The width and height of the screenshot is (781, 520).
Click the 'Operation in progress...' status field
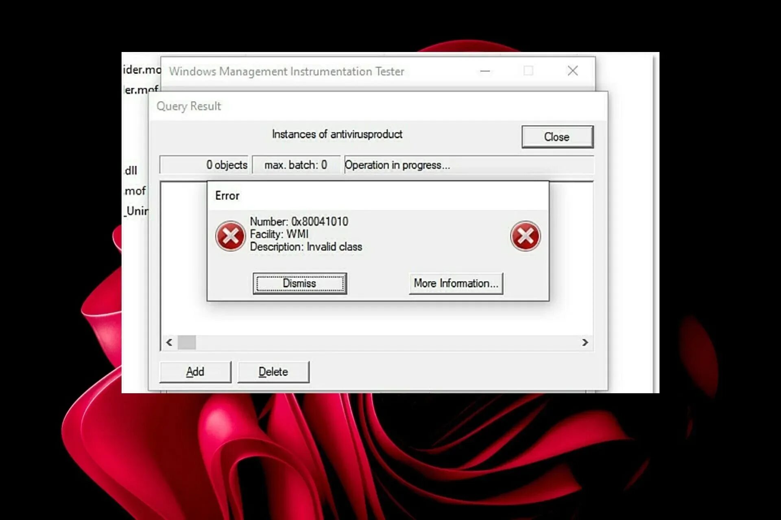(x=468, y=165)
